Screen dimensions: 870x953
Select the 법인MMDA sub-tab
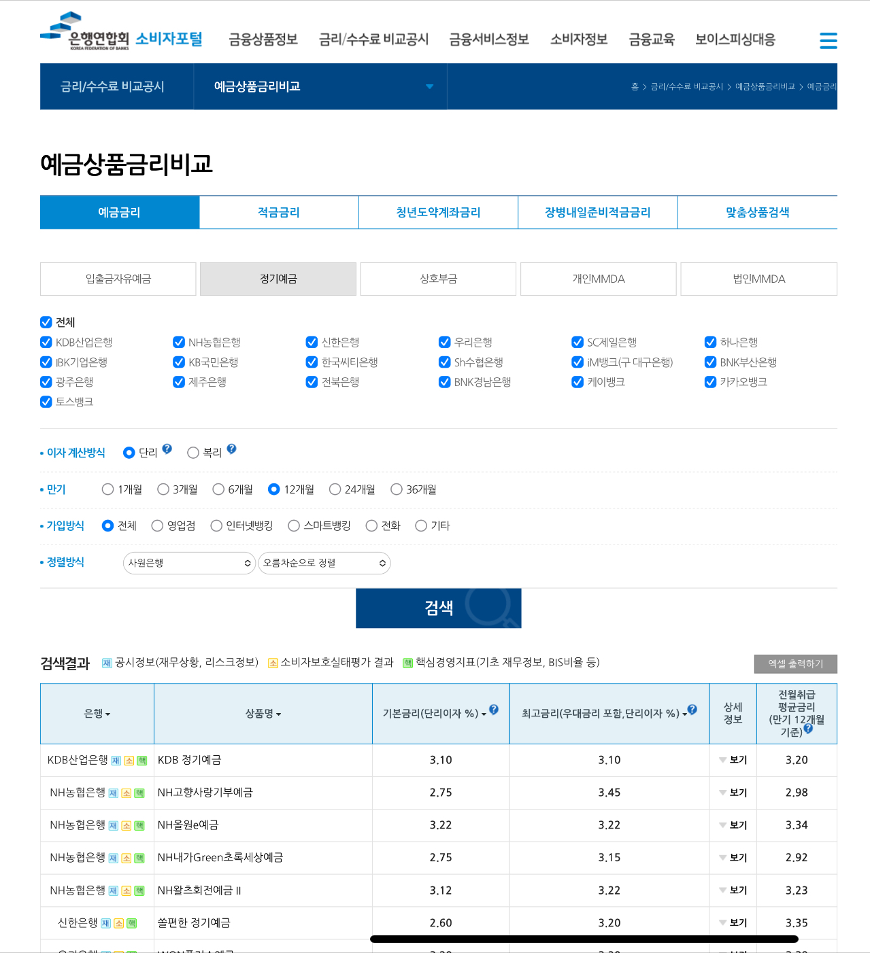click(759, 279)
